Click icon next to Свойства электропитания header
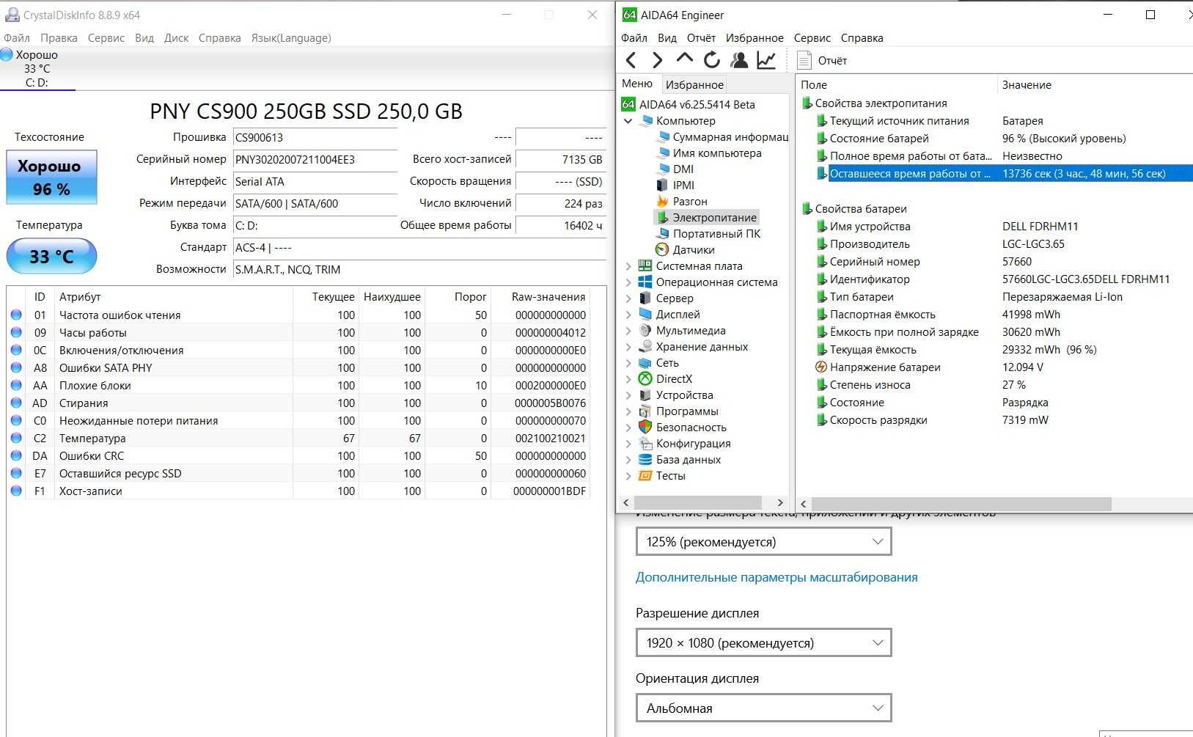This screenshot has width=1193, height=737. tap(807, 103)
